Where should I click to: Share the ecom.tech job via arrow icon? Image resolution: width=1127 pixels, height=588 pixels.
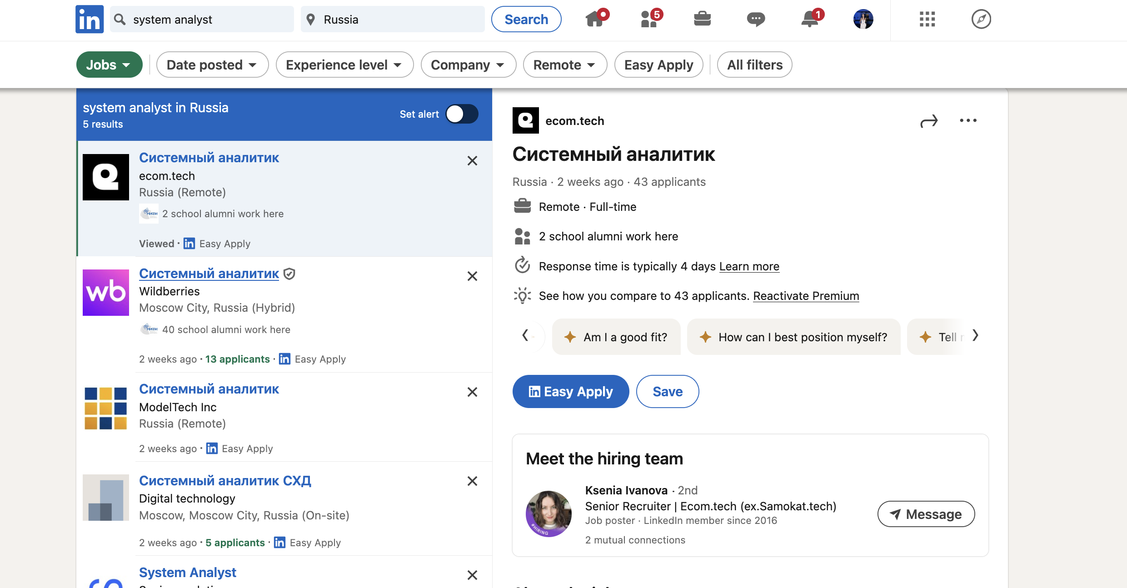(x=929, y=121)
